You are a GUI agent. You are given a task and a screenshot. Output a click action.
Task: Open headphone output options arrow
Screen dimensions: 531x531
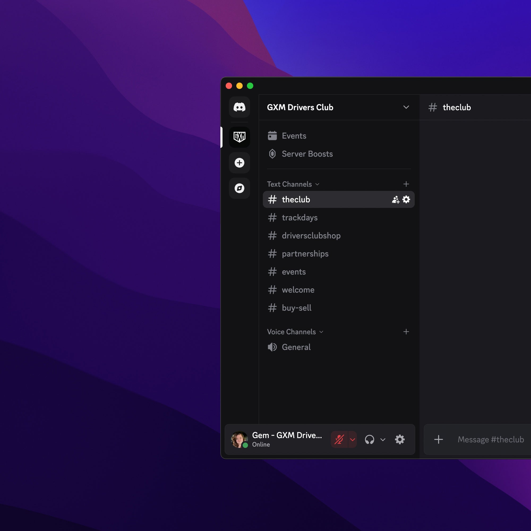tap(383, 439)
